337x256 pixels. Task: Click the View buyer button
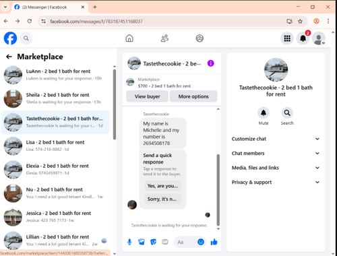click(x=147, y=96)
